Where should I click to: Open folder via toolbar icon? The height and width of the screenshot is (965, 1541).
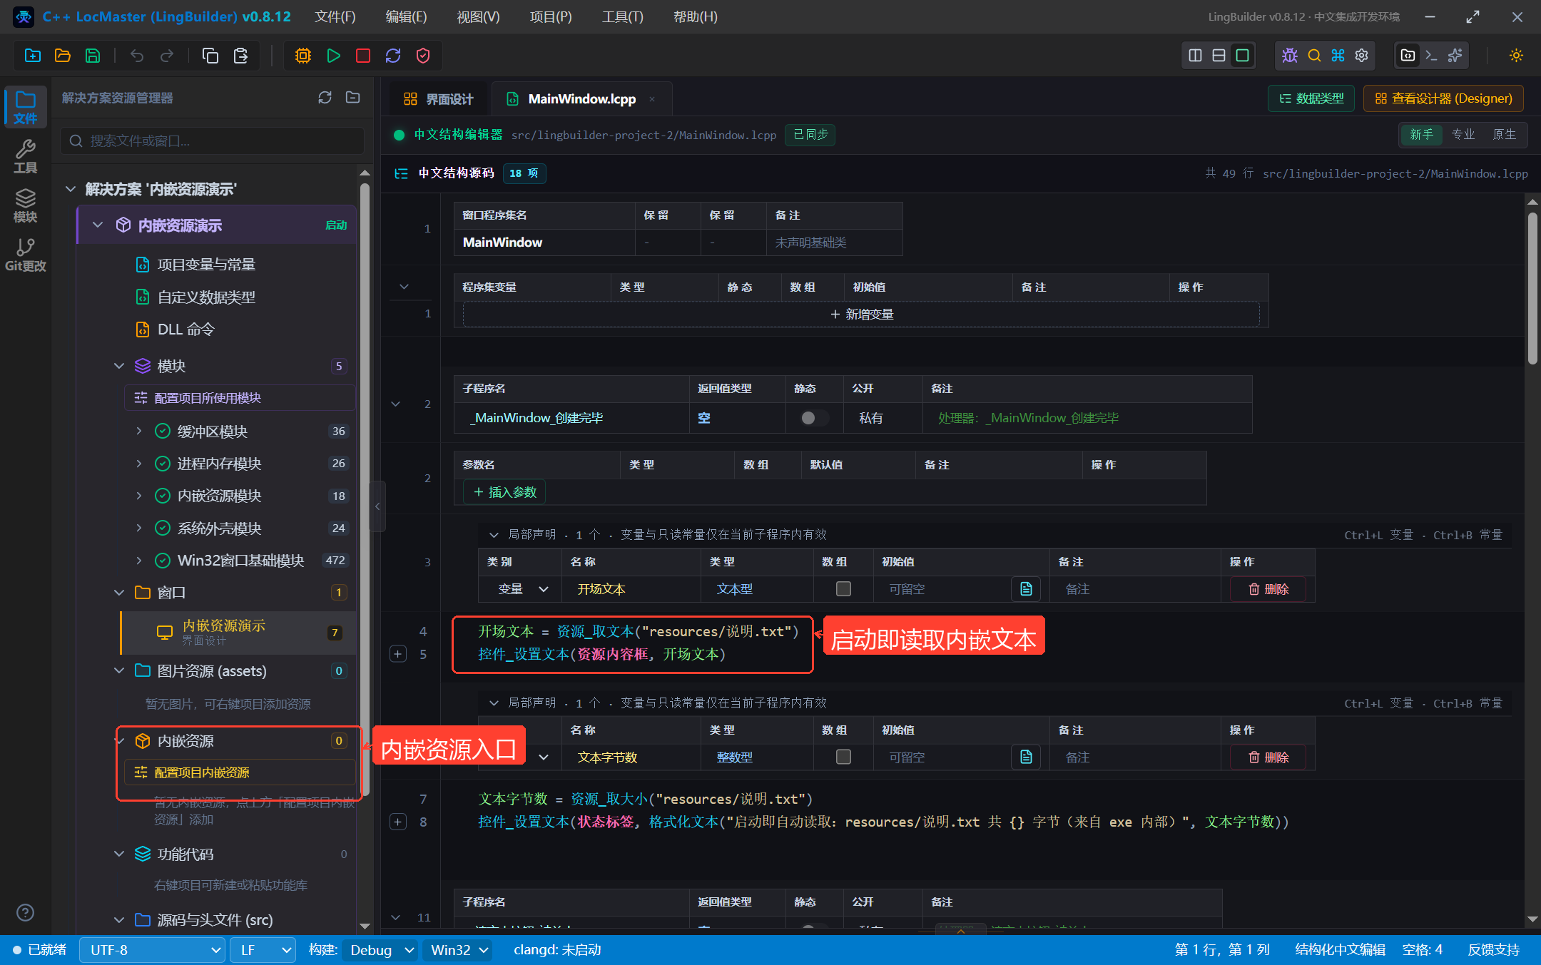pyautogui.click(x=63, y=56)
